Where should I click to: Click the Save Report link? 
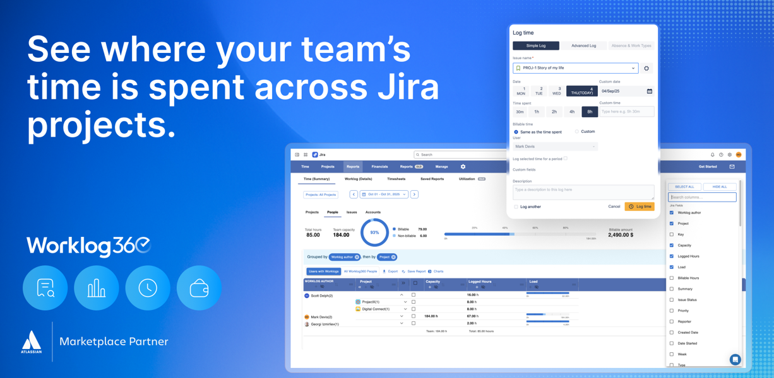[414, 272]
